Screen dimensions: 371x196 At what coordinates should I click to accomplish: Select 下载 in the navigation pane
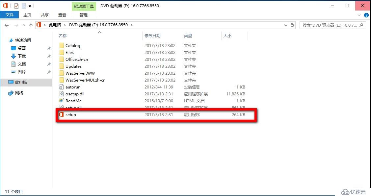pos(21,56)
